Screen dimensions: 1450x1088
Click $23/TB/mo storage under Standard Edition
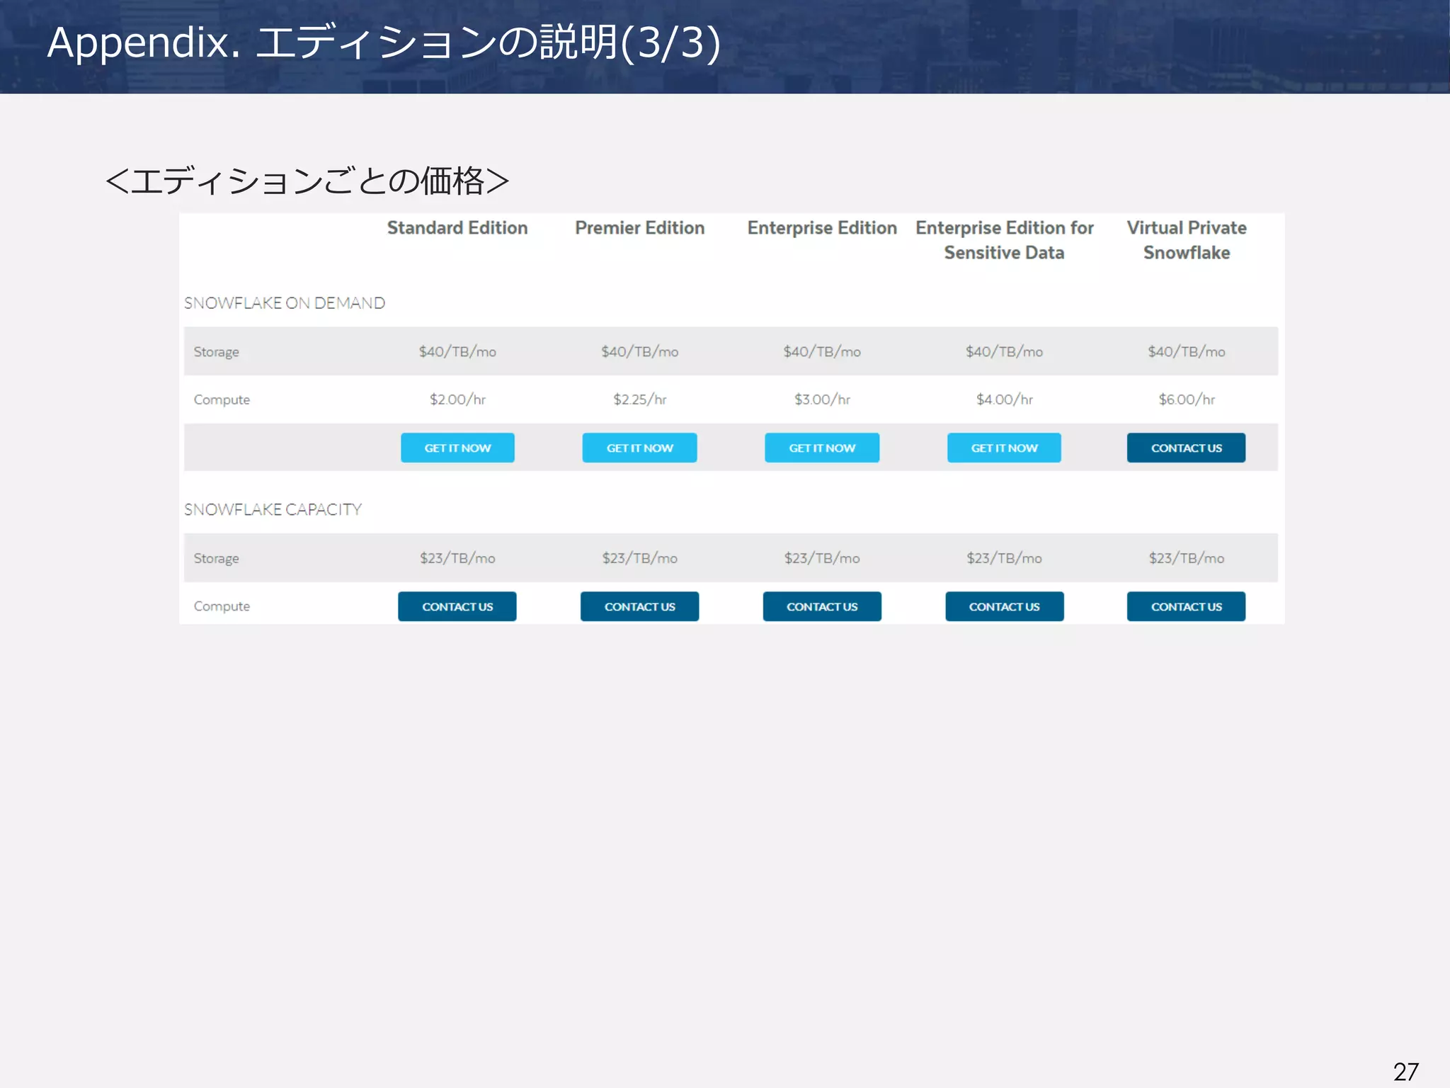[457, 558]
